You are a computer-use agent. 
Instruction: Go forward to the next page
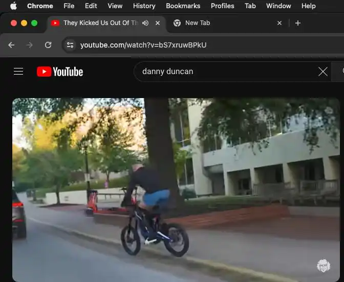(x=29, y=45)
